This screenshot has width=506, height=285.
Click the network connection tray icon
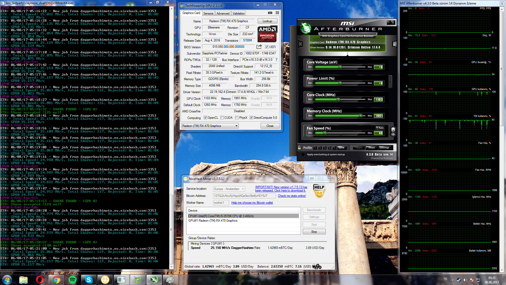coord(478,280)
